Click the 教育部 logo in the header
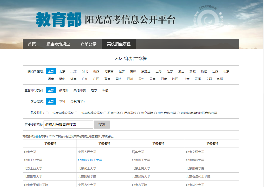This screenshot has height=187, width=264. [59, 19]
